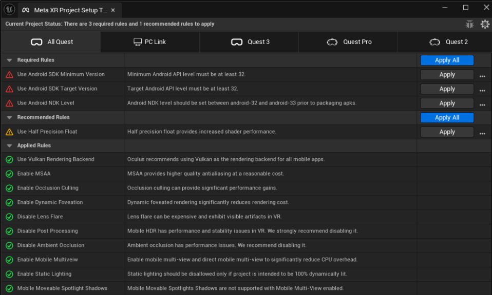
Task: Click green check icon for Mobile Moveable Spotlight Shadows
Action: (x=9, y=288)
